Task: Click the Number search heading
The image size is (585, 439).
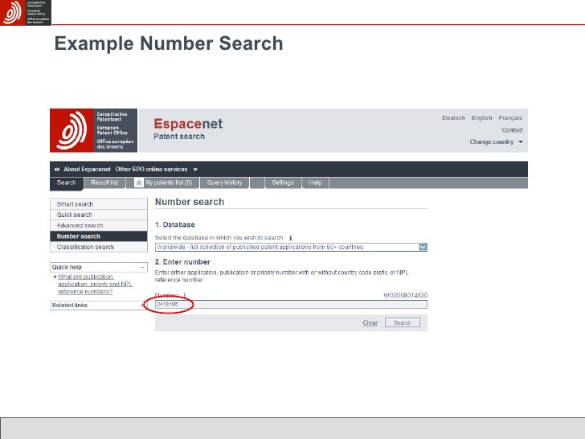Action: tap(190, 202)
